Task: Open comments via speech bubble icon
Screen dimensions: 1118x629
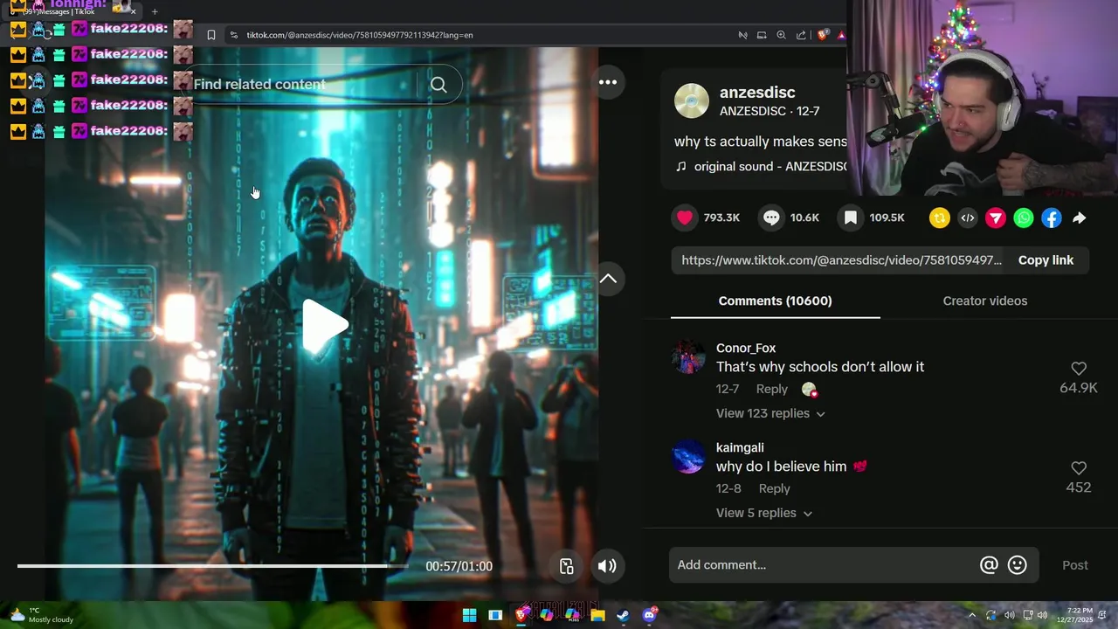Action: tap(771, 218)
